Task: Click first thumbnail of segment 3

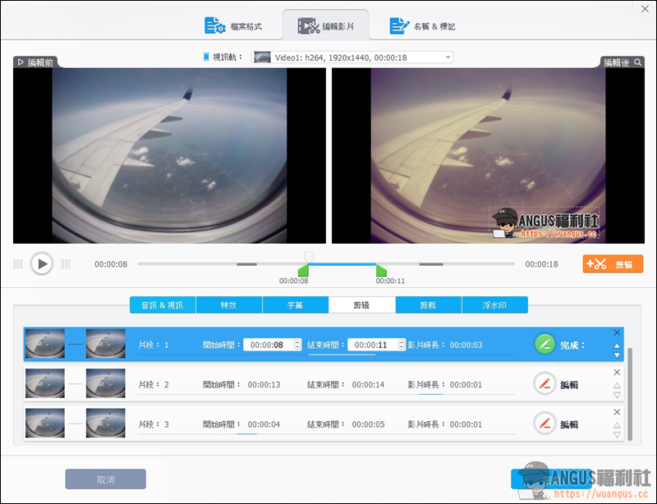Action: 45,423
